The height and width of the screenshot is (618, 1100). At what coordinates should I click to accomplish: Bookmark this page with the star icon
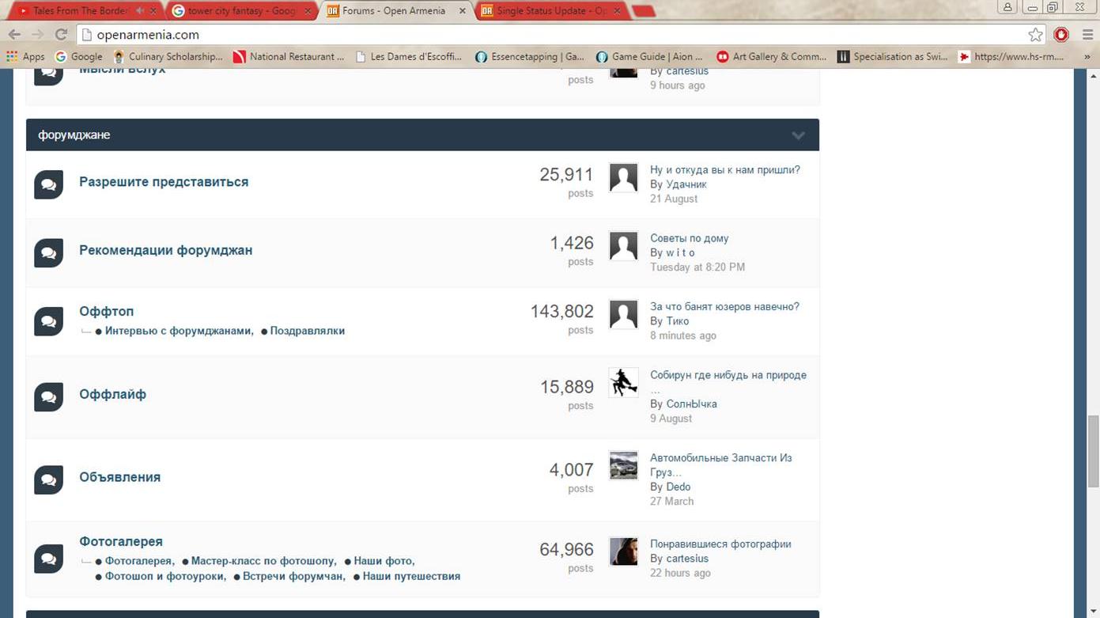[x=1035, y=35]
